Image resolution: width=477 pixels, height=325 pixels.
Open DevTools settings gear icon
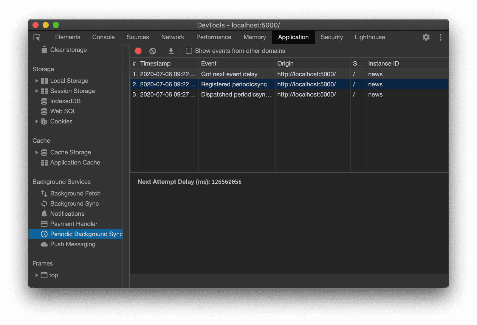point(426,37)
